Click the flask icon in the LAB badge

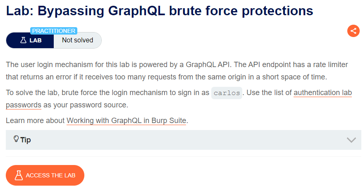coord(23,40)
